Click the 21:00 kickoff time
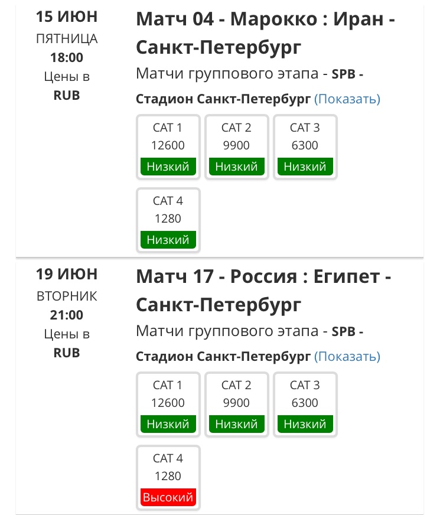This screenshot has width=440, height=515. [x=67, y=315]
